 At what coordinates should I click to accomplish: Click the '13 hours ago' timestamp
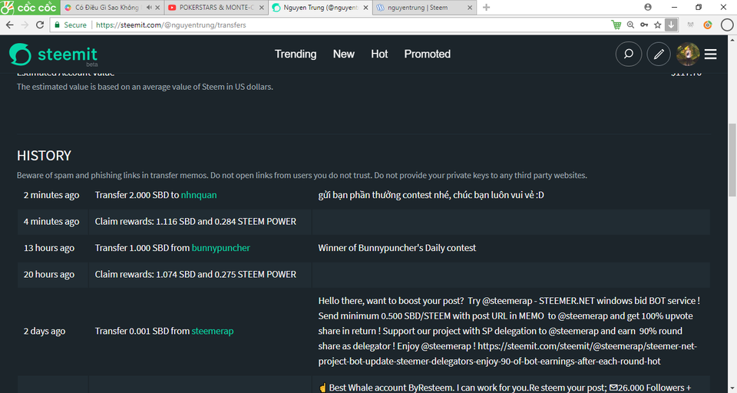pyautogui.click(x=49, y=248)
